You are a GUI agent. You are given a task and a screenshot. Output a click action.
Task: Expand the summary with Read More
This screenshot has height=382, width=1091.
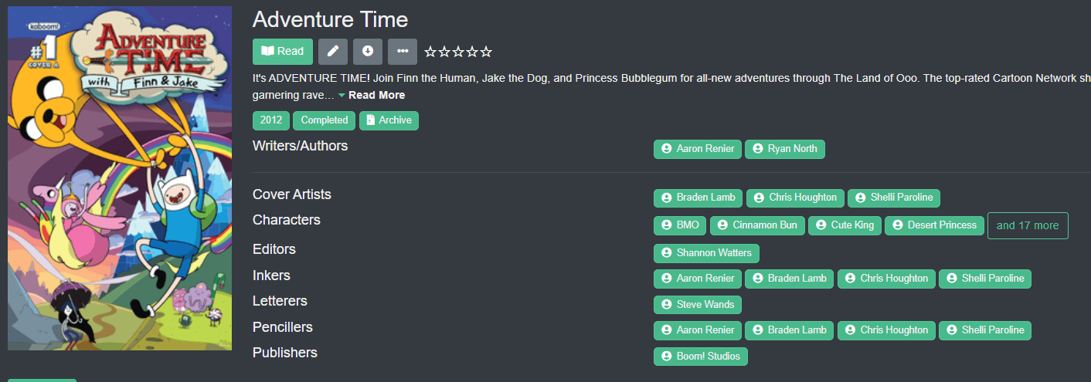376,95
